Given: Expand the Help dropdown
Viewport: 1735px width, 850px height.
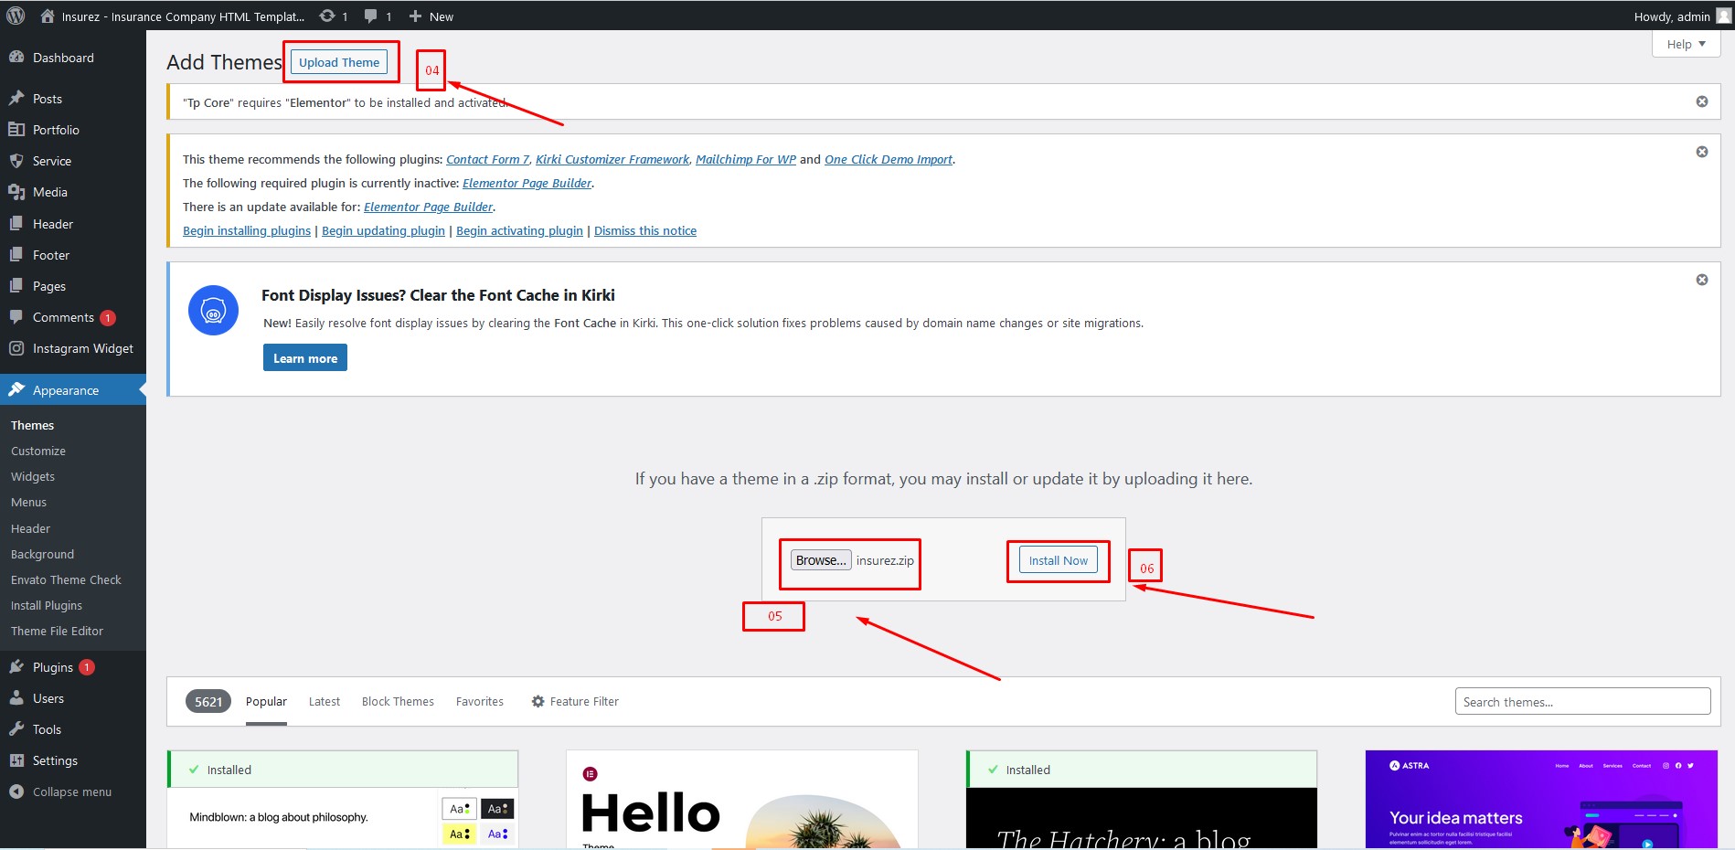Looking at the screenshot, I should pyautogui.click(x=1686, y=44).
